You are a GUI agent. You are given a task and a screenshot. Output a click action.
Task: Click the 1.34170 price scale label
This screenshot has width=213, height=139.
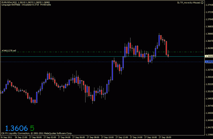click(209, 128)
